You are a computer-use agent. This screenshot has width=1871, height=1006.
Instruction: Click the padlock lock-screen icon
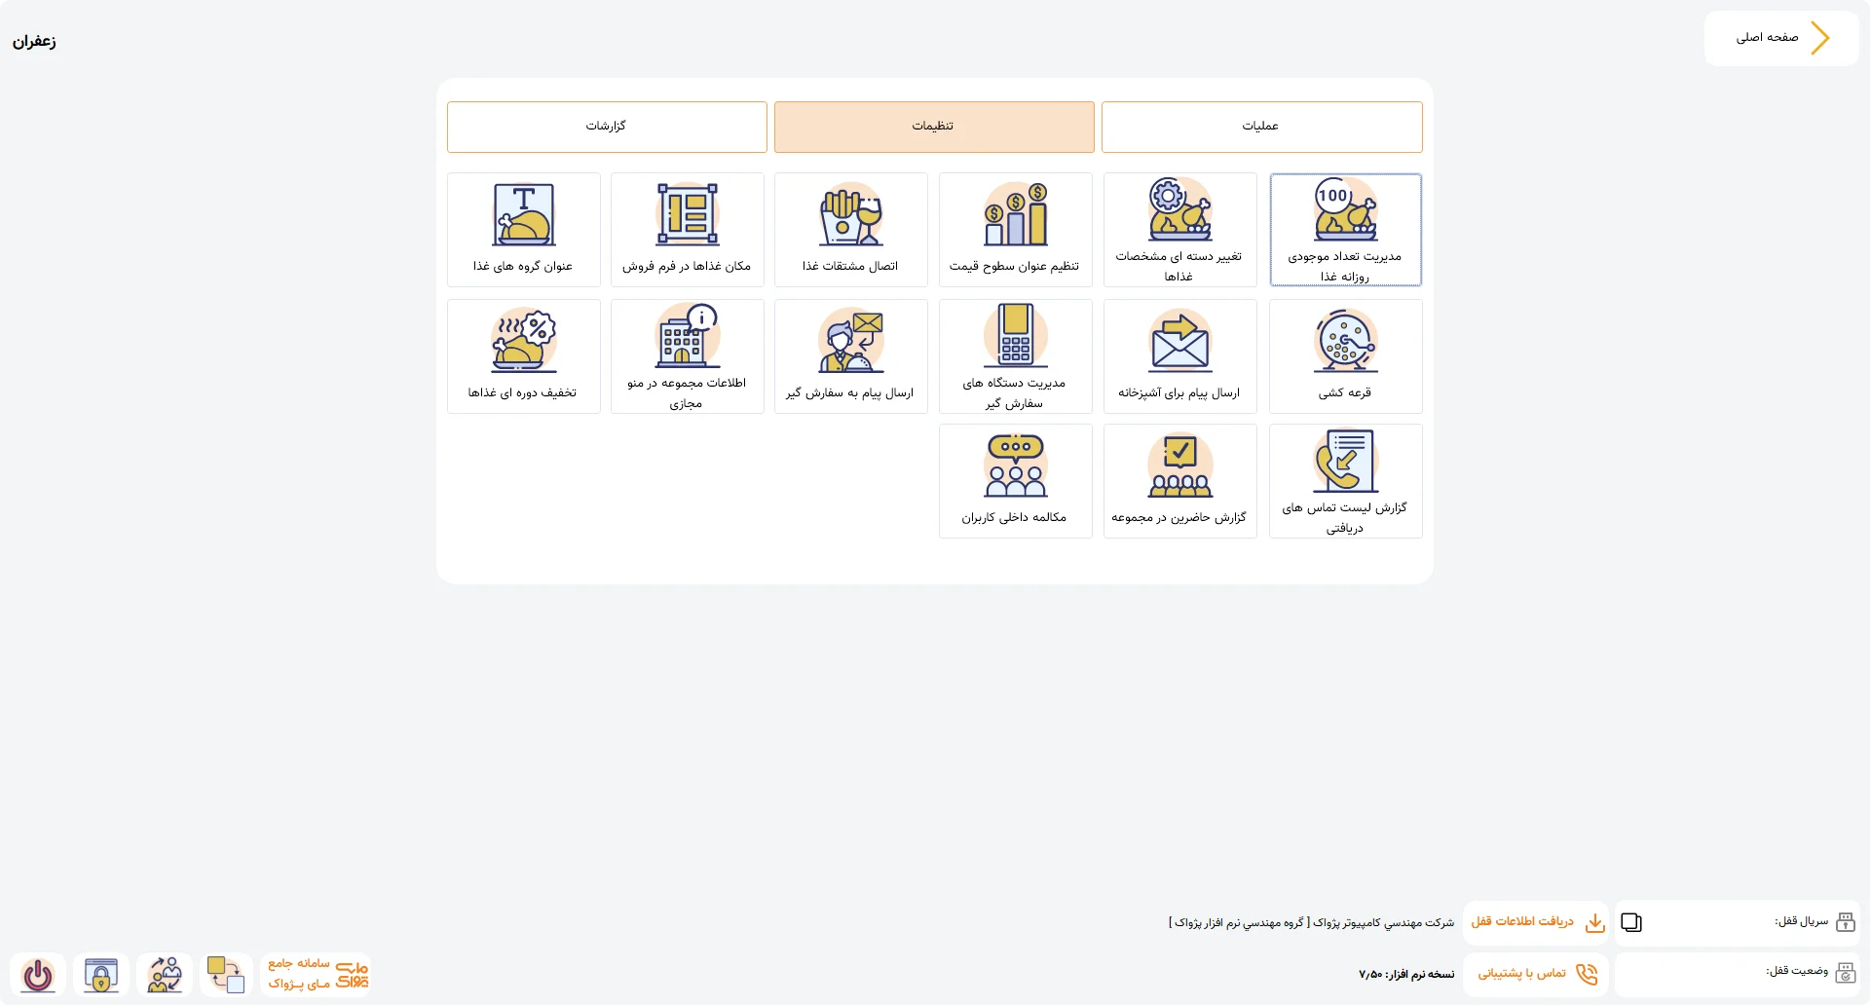(101, 975)
